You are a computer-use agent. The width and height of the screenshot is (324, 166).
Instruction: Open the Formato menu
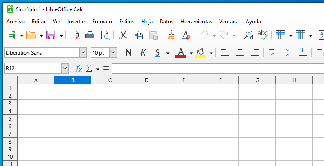(x=102, y=22)
